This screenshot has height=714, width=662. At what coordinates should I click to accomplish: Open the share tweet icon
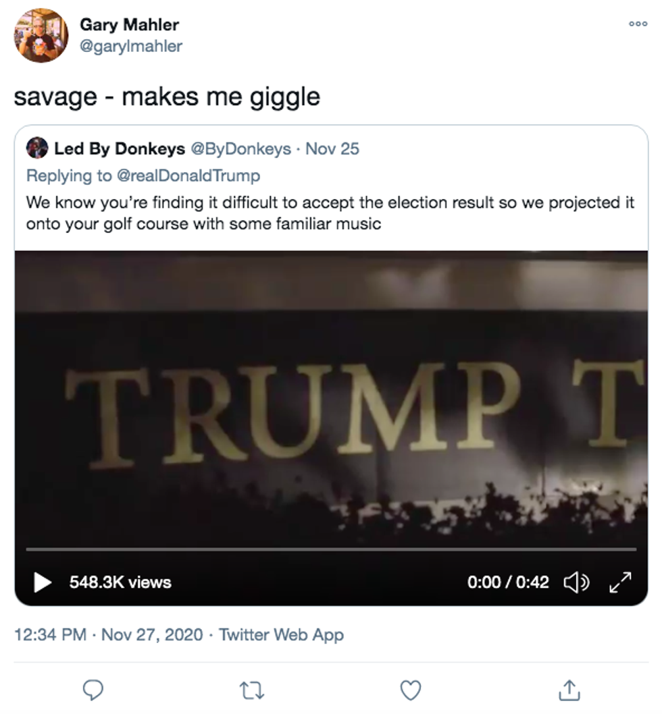[x=569, y=689]
